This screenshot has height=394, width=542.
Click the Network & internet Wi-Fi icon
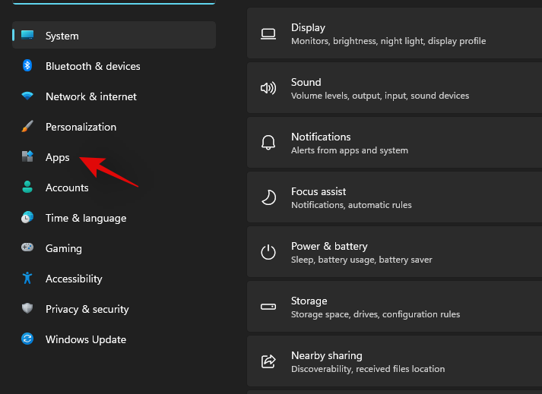coord(27,96)
